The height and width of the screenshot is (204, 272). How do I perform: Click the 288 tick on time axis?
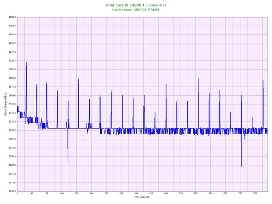pyautogui.click(x=106, y=193)
